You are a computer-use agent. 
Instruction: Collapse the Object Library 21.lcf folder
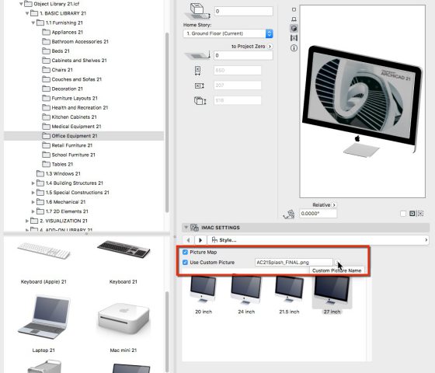click(22, 4)
